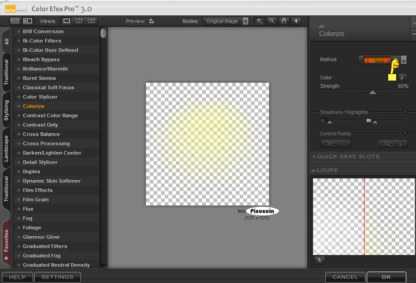The width and height of the screenshot is (416, 283).
Task: Select the Bi-Color User Defined filter
Action: [x=51, y=50]
